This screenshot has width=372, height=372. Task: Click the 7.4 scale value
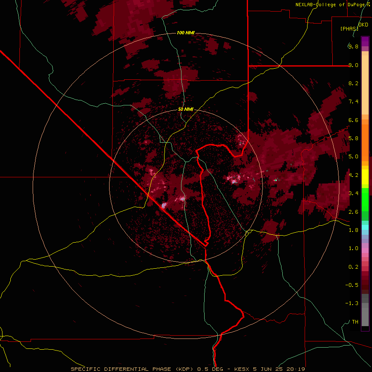(353, 102)
